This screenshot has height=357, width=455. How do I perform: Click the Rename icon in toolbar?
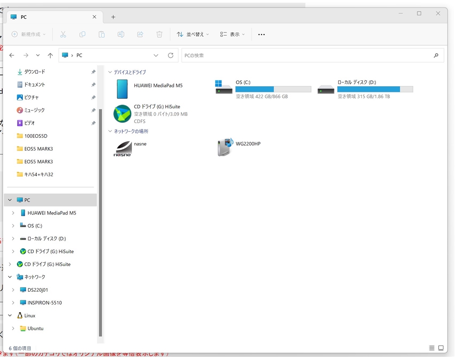(121, 34)
